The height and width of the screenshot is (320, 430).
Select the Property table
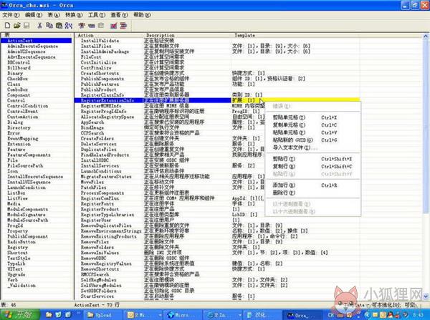point(17,231)
